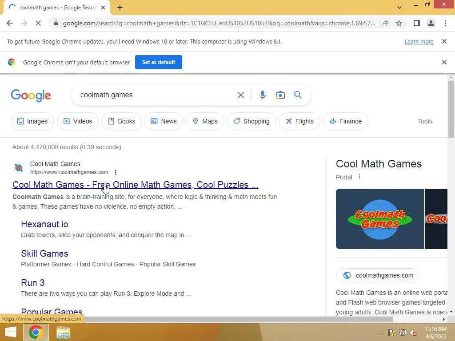The height and width of the screenshot is (341, 455).
Task: Open Chrome's three-dot menu
Action: coord(445,23)
